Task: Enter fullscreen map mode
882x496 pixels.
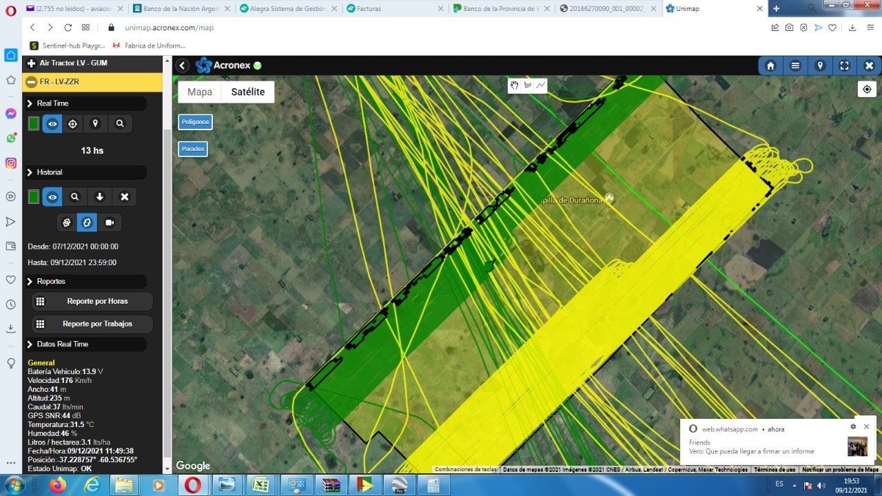Action: point(845,65)
